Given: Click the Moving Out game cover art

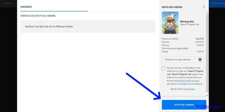Looking at the screenshot, I should [170, 23].
